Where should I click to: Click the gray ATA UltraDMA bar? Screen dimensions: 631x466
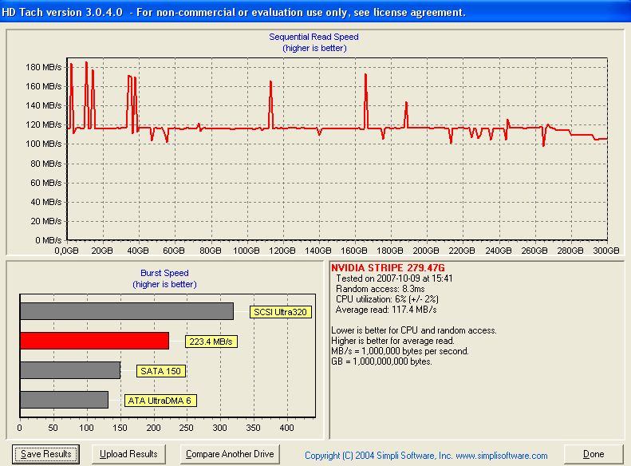(64, 400)
